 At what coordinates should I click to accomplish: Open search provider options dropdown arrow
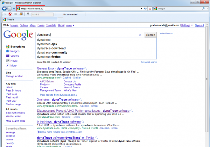click(207, 8)
